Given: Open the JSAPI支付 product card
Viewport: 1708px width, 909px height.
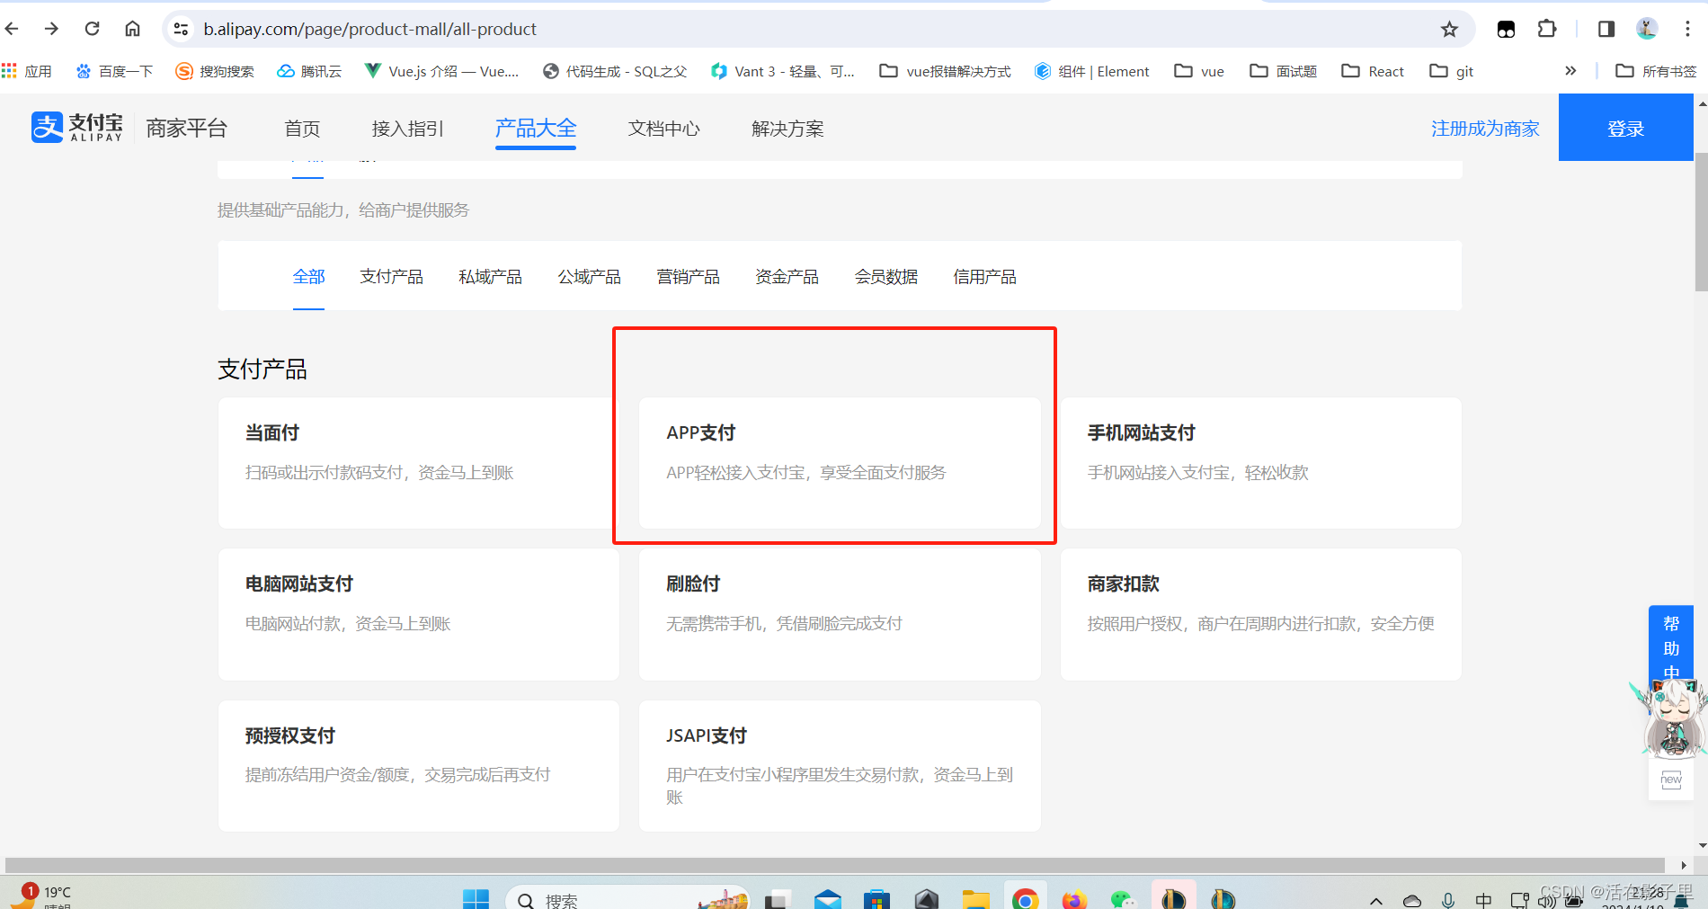Looking at the screenshot, I should click(x=840, y=766).
